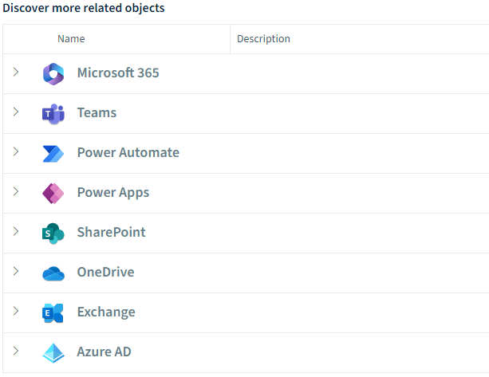
Task: Click the 'Discover more related objects' heading
Action: point(84,8)
